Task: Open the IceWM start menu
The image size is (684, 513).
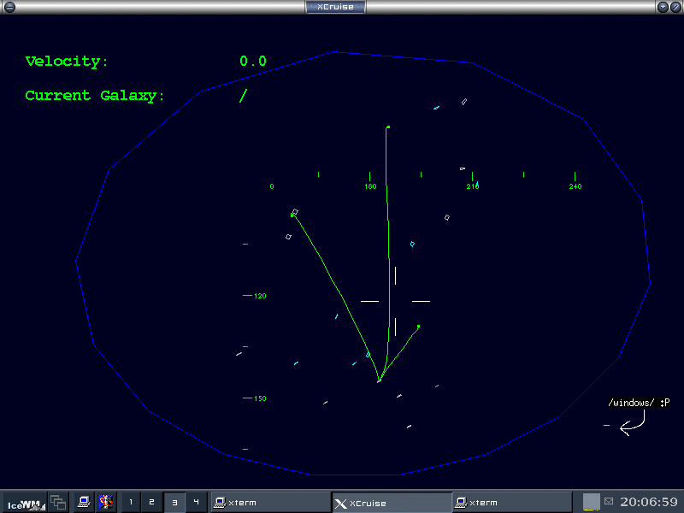Action: coord(23,503)
